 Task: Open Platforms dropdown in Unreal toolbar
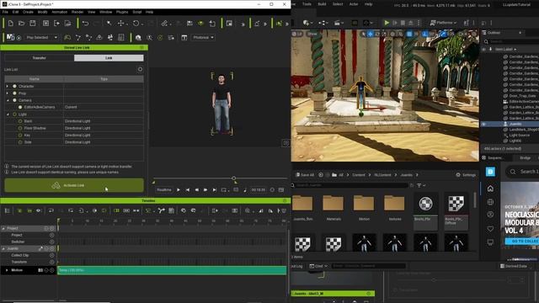point(443,23)
